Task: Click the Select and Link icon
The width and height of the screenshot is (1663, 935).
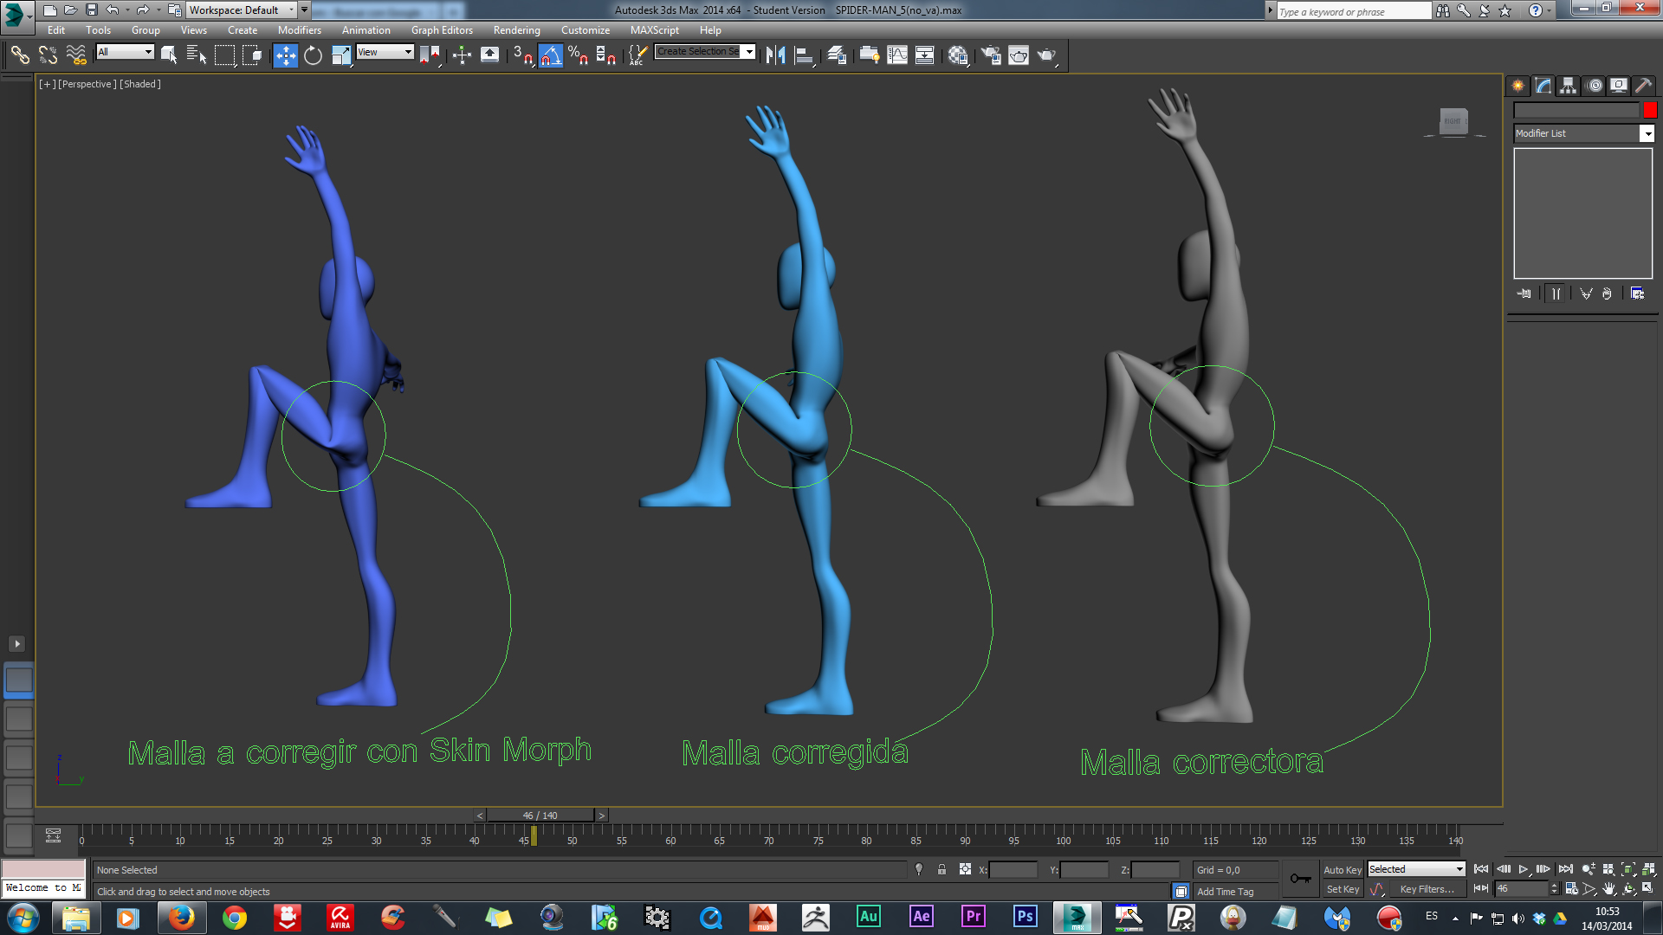Action: [19, 55]
